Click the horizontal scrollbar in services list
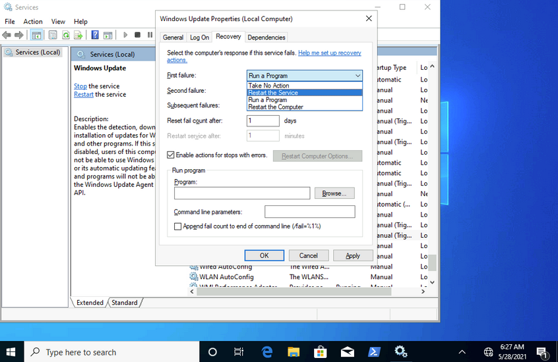558x362 pixels. click(x=294, y=292)
